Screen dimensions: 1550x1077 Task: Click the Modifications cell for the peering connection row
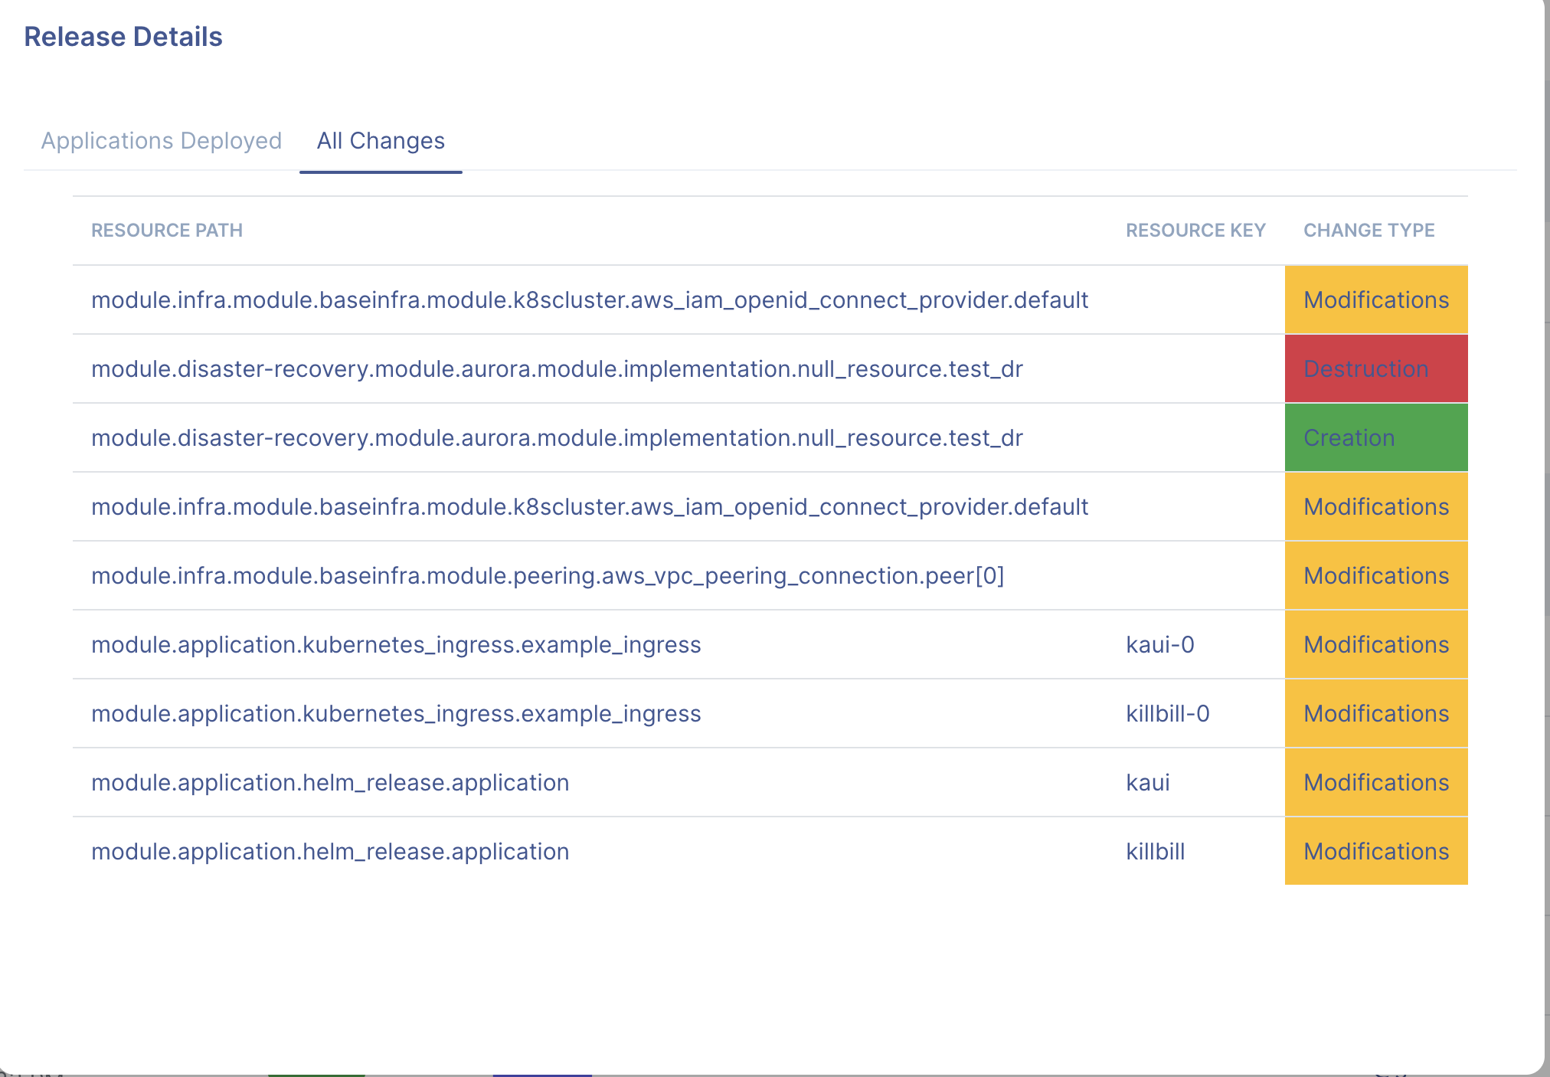(x=1375, y=576)
